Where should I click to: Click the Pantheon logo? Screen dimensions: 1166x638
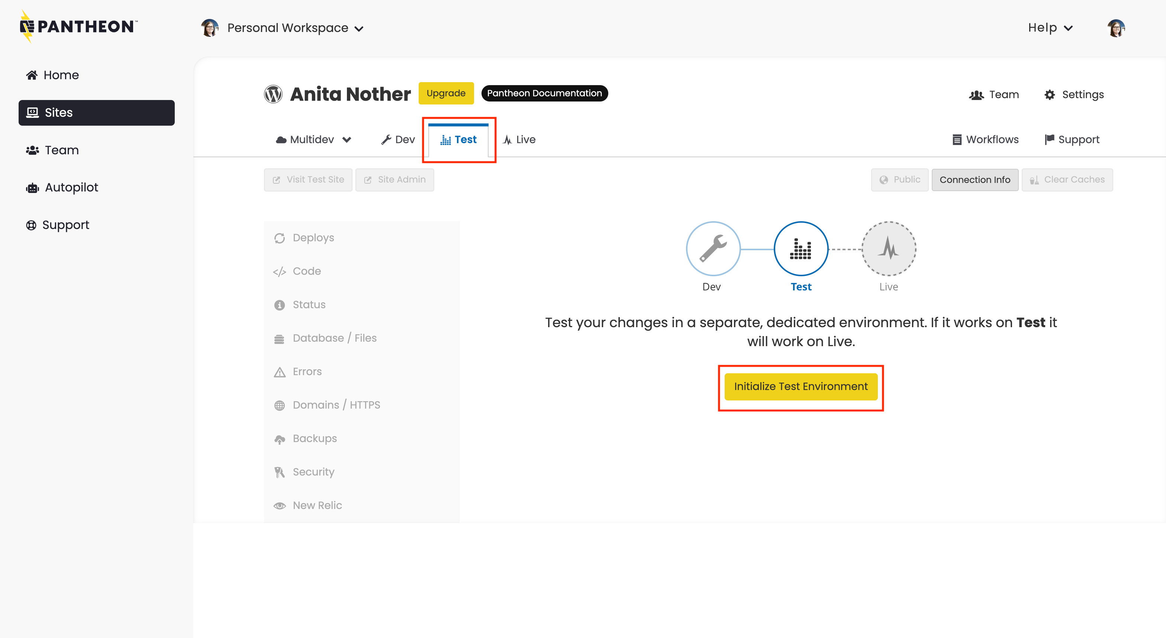click(x=78, y=27)
